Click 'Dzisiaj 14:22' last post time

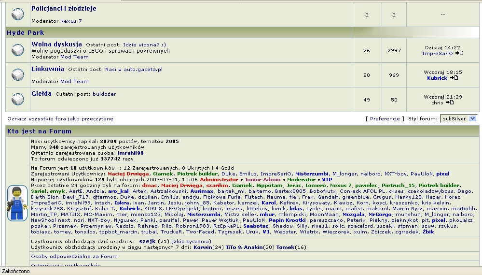[442, 48]
